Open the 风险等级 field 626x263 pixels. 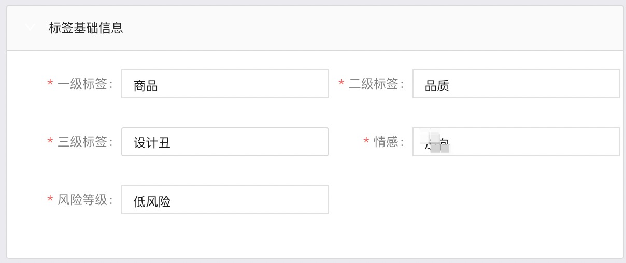[224, 200]
